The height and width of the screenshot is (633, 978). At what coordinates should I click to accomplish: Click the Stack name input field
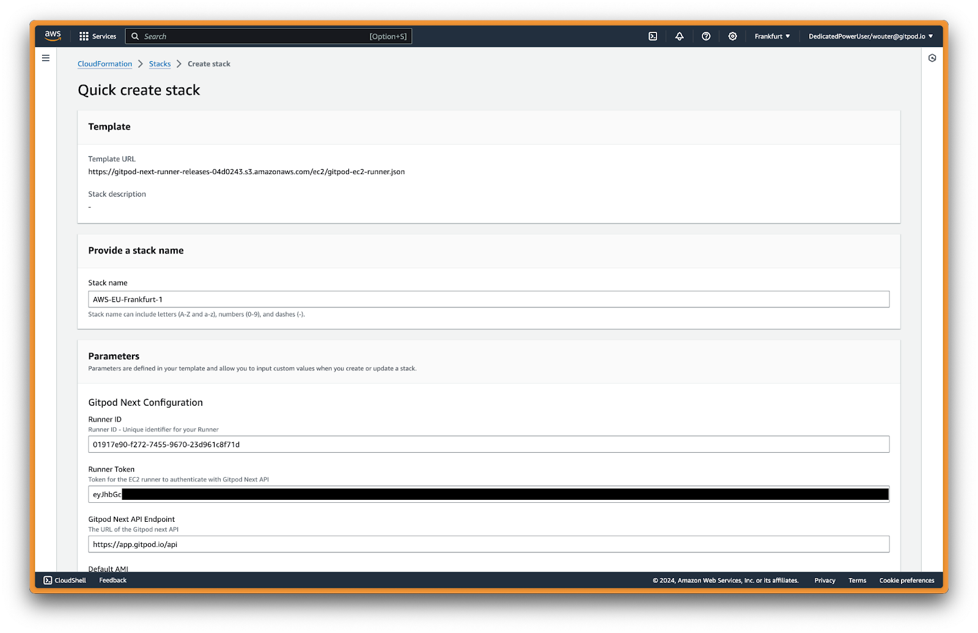[488, 299]
